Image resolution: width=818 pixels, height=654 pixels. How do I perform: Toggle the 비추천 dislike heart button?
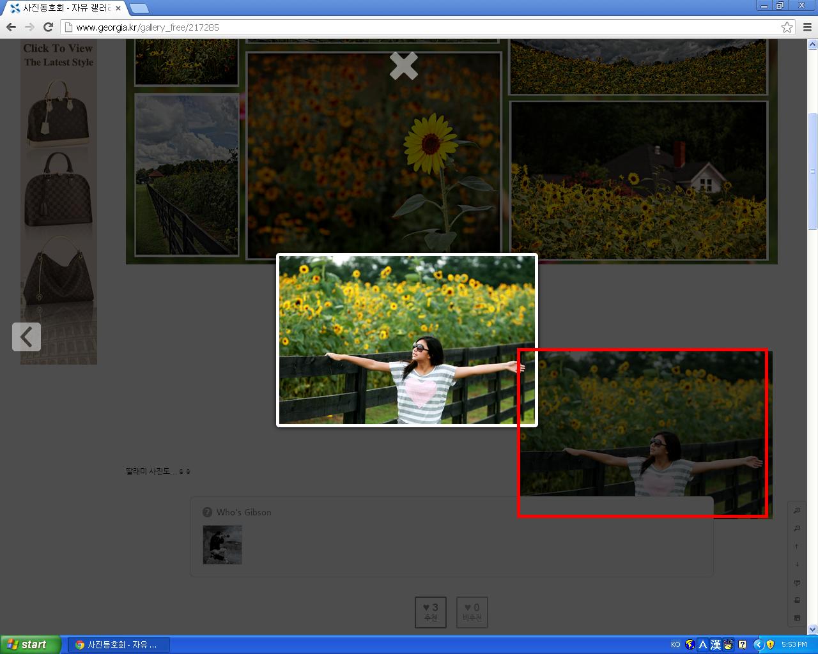click(472, 612)
